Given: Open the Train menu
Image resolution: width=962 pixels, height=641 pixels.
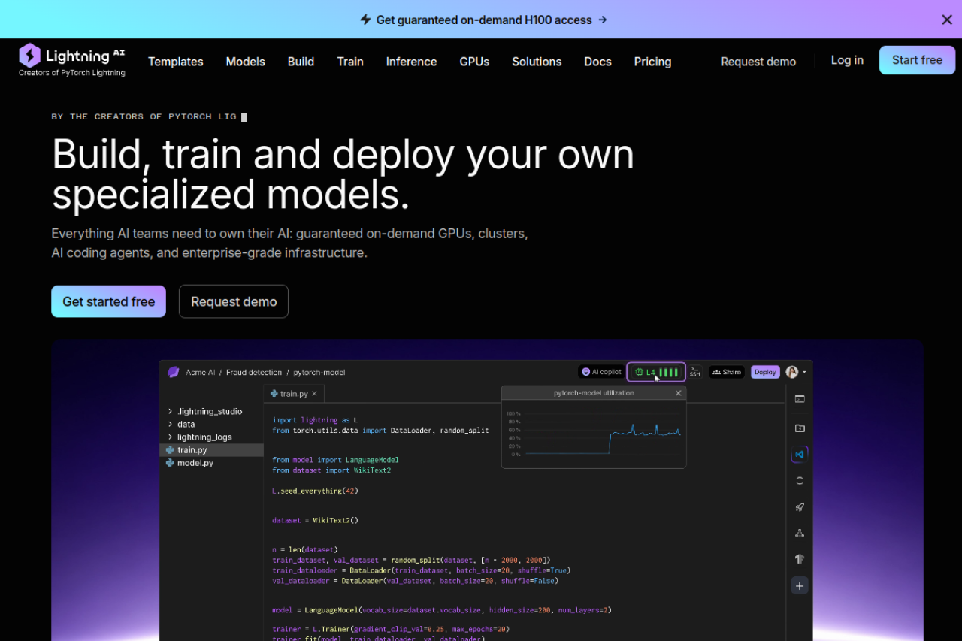Looking at the screenshot, I should [350, 62].
